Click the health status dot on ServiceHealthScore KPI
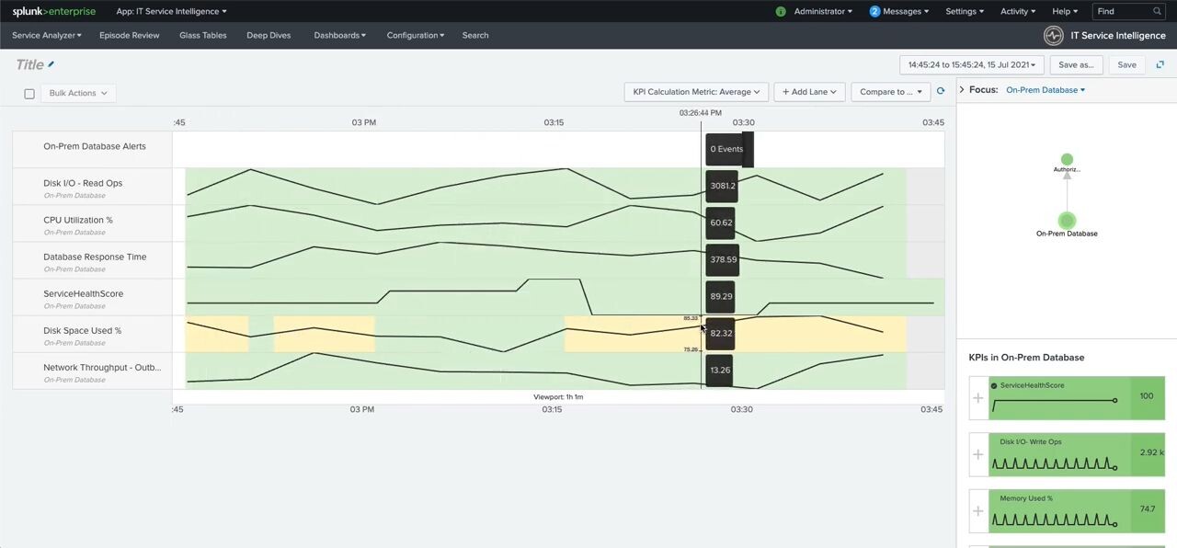The width and height of the screenshot is (1177, 548). coord(995,385)
